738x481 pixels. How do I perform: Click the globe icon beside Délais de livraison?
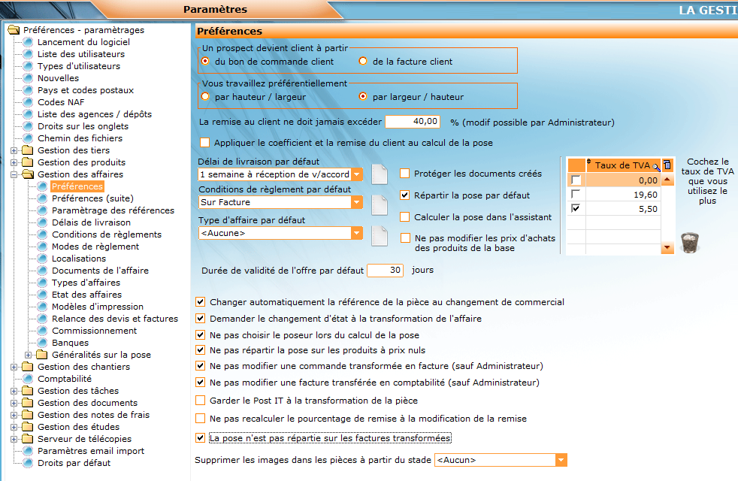coord(42,222)
